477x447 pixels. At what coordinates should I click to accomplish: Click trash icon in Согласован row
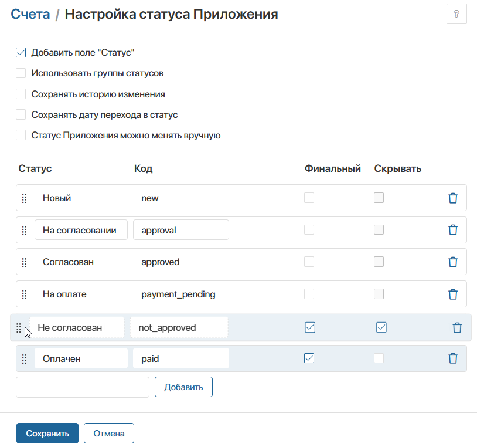(x=453, y=262)
